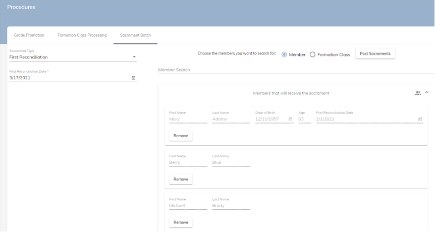Click Mary's Age field
Viewport: 436px width, 235px height.
(x=304, y=120)
